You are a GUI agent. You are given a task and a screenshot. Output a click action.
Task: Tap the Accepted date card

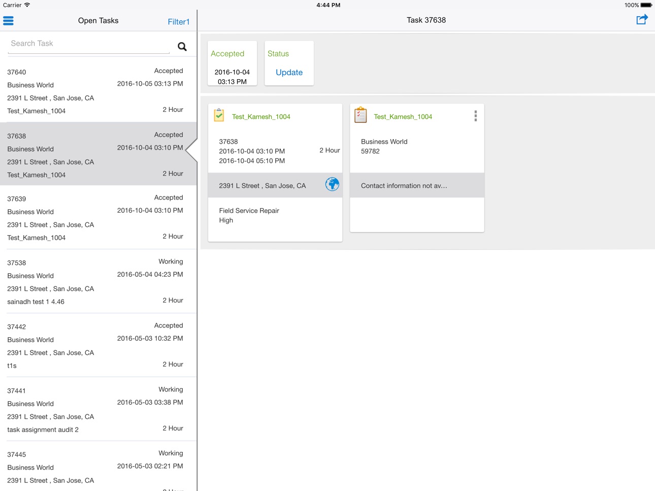(232, 63)
